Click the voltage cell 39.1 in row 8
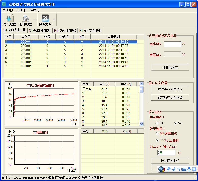198x181 pixels. click(104, 121)
